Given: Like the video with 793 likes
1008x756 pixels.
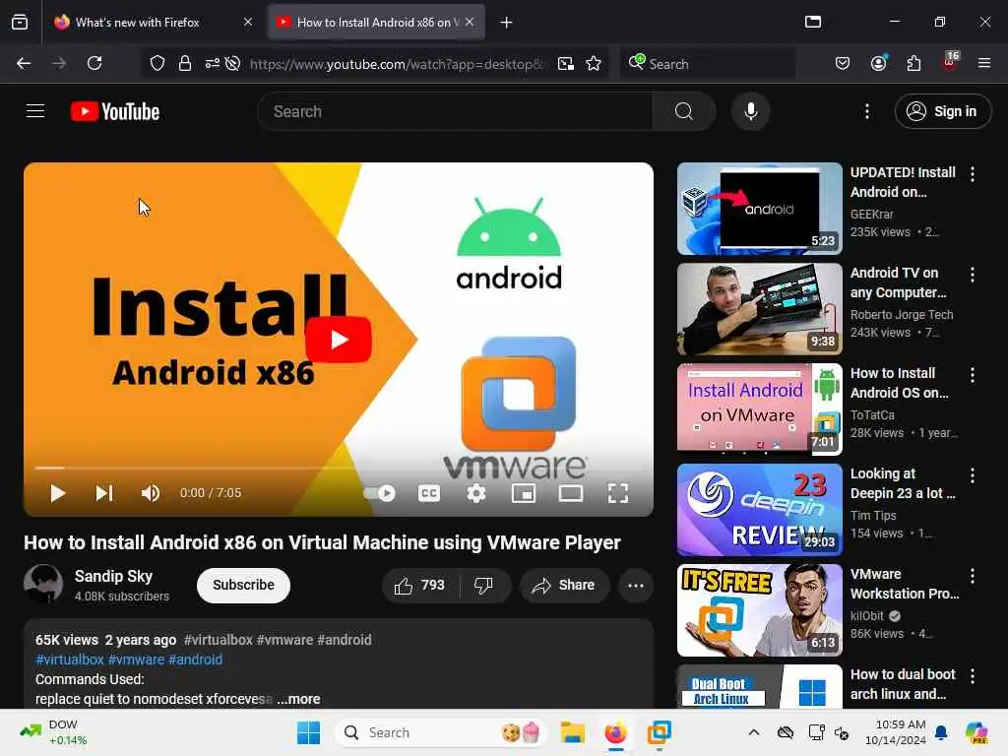Looking at the screenshot, I should pyautogui.click(x=420, y=585).
